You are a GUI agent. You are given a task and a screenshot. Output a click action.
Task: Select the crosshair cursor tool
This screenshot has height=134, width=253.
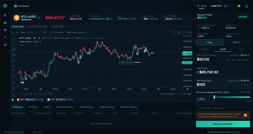coord(14,39)
